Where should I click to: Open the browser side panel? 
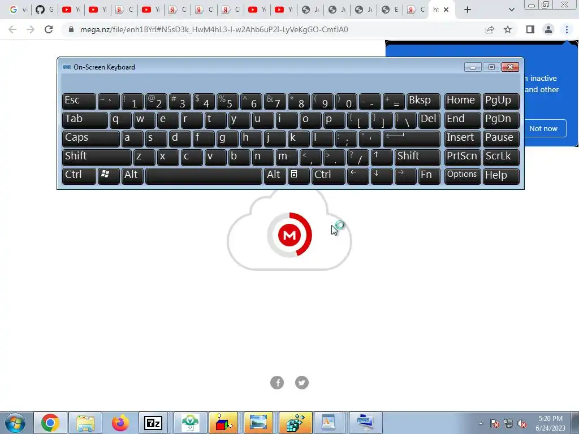(x=530, y=29)
